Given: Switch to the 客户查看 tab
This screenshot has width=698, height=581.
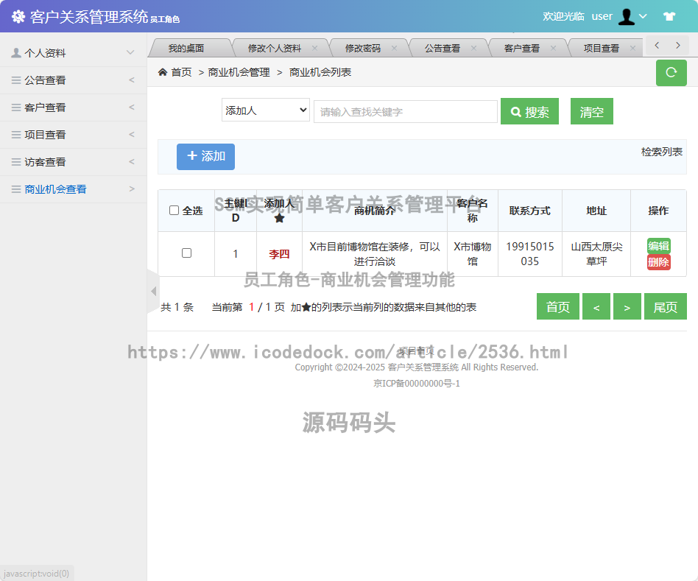Looking at the screenshot, I should tap(522, 48).
